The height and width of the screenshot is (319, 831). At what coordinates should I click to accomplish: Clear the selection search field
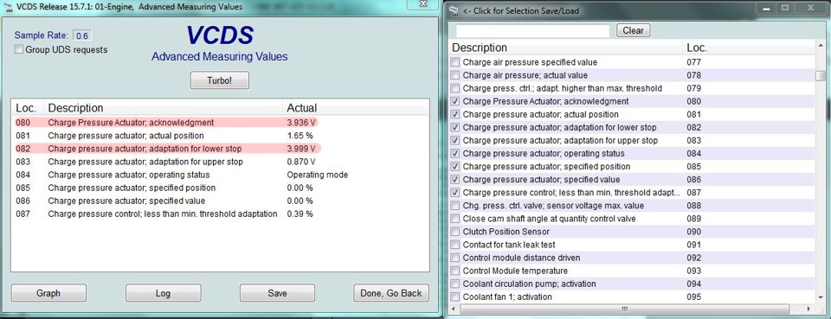(x=634, y=30)
